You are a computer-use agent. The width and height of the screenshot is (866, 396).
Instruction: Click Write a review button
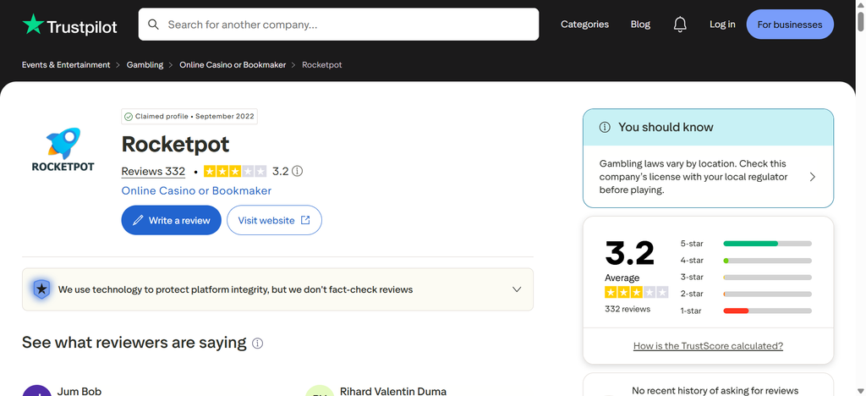(171, 220)
